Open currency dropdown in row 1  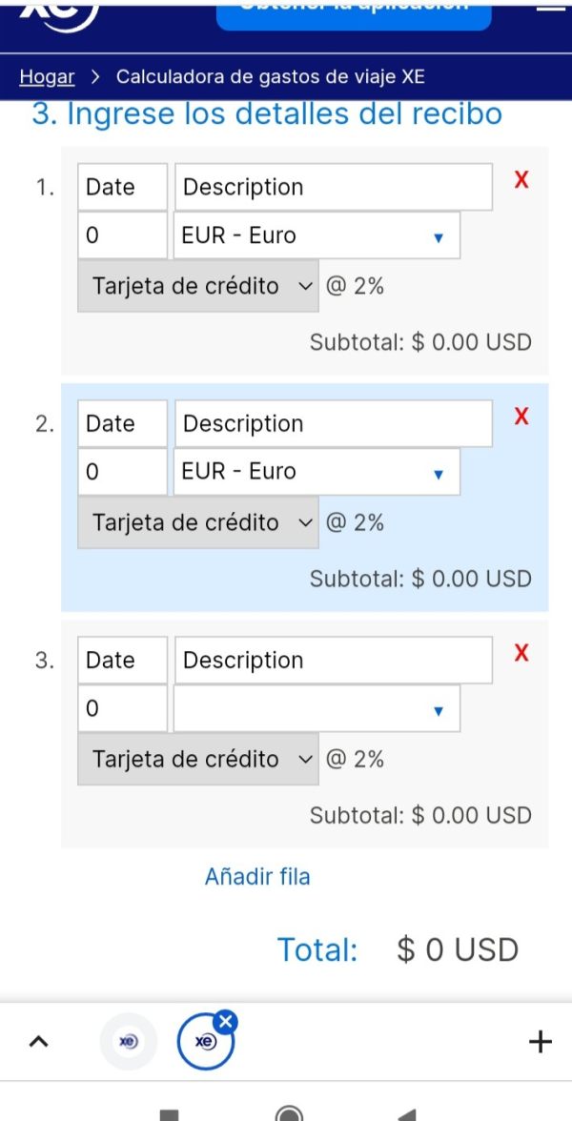317,235
